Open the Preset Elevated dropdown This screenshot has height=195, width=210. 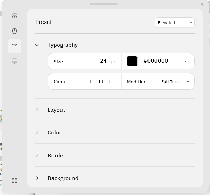(175, 23)
